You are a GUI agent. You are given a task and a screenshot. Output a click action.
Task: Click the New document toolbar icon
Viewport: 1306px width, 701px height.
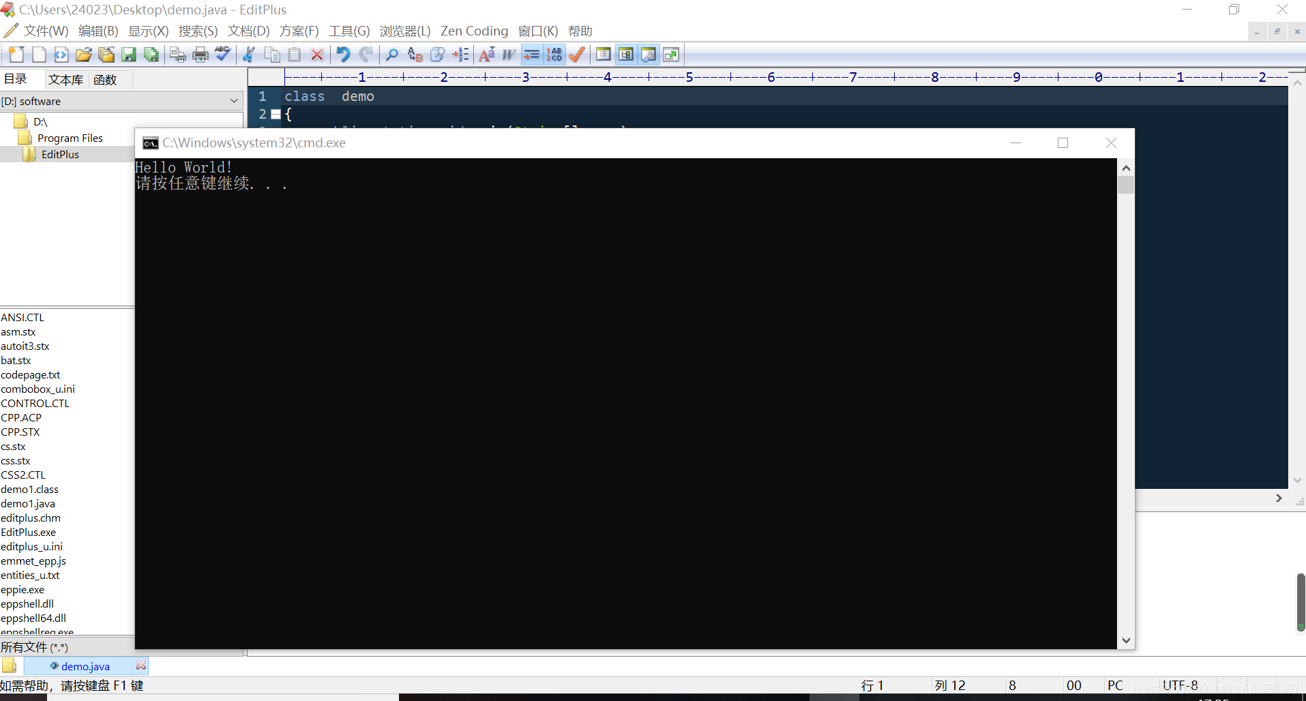[16, 55]
